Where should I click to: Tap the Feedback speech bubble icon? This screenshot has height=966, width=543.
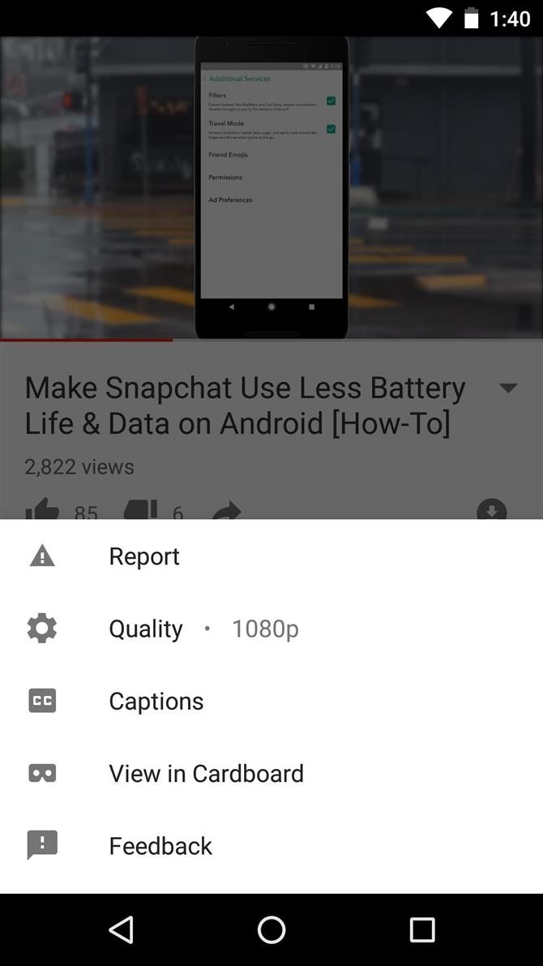(42, 845)
